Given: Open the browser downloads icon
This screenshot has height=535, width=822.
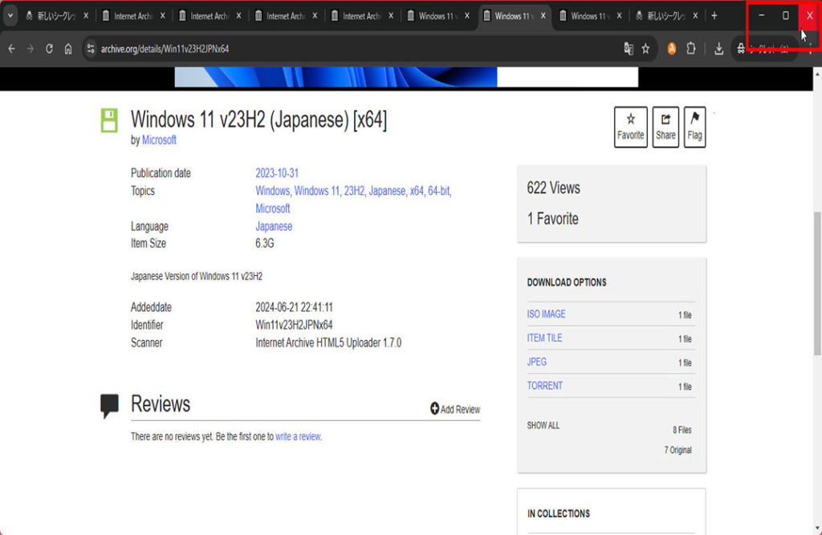Looking at the screenshot, I should [x=718, y=49].
